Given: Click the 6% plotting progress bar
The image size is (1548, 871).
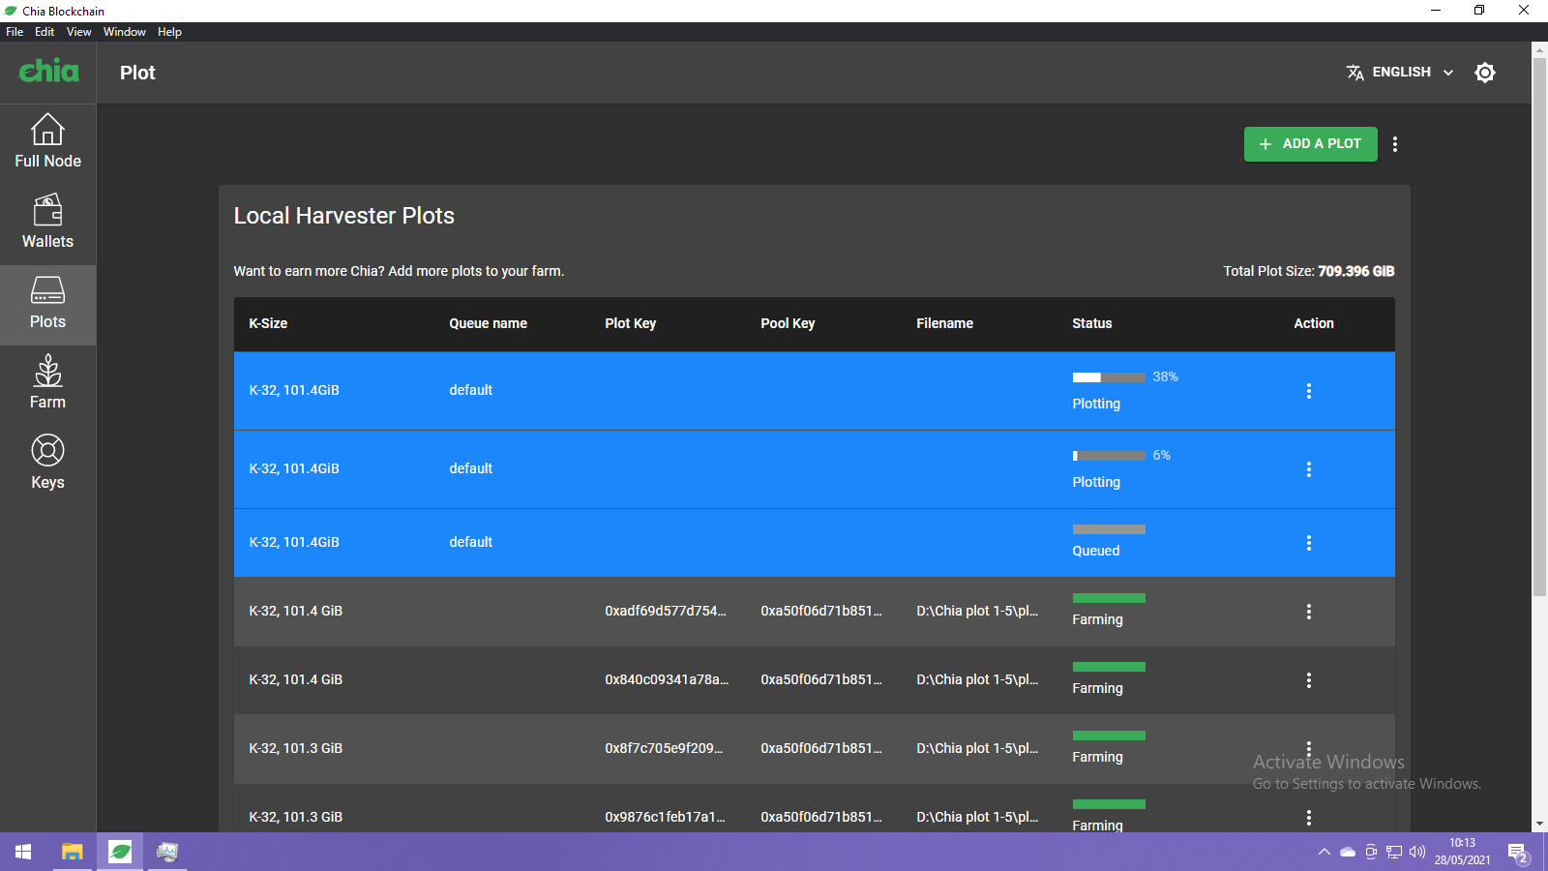Looking at the screenshot, I should [x=1109, y=456].
